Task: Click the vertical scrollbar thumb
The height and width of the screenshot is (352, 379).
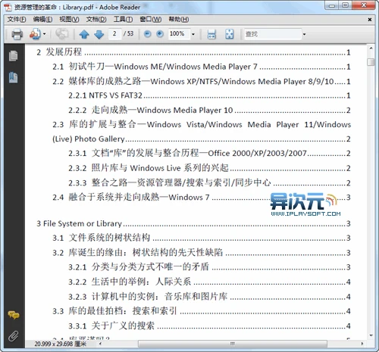Action: (371, 62)
